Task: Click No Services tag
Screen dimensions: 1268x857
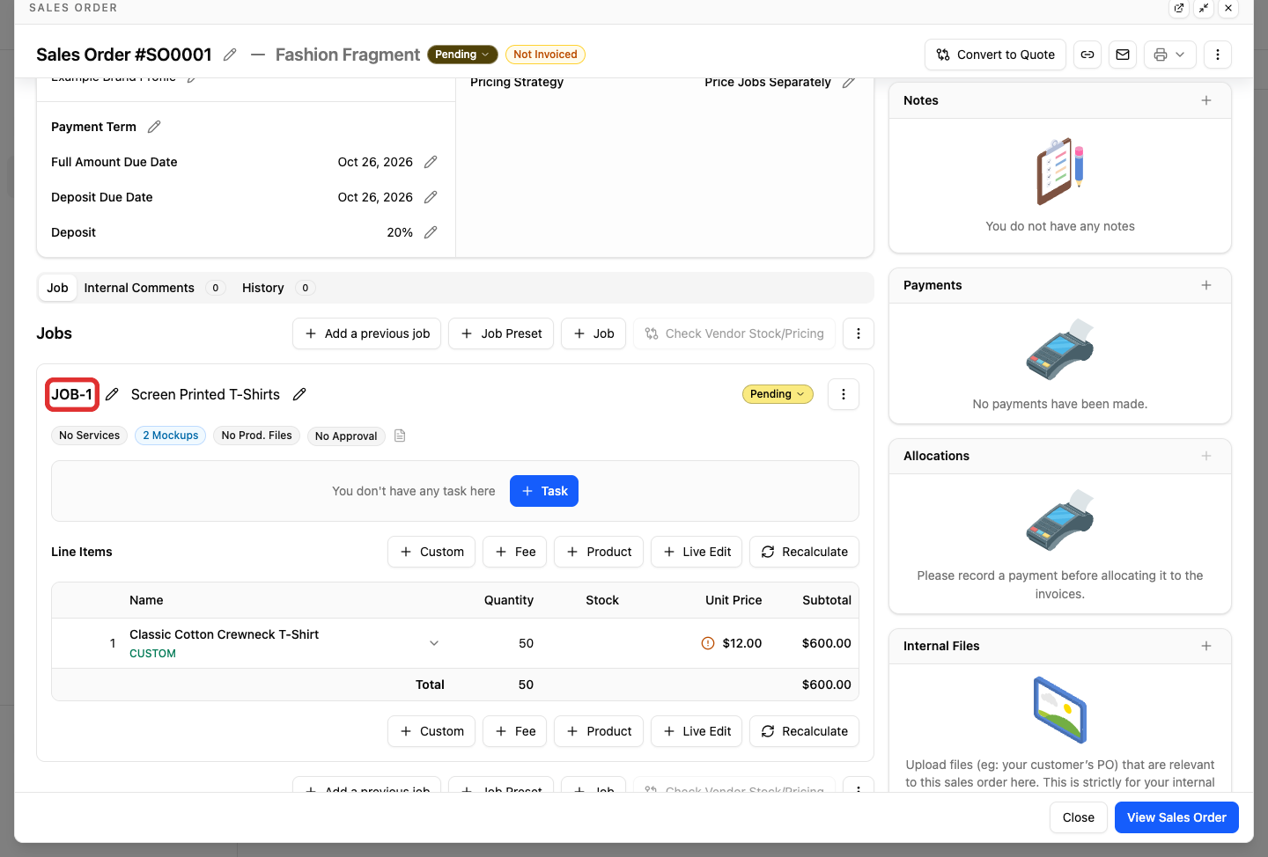Action: tap(89, 436)
